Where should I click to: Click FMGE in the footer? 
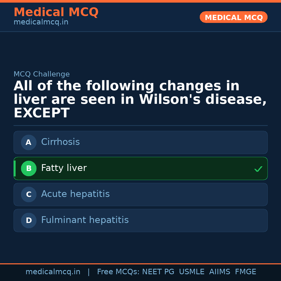[x=246, y=272]
